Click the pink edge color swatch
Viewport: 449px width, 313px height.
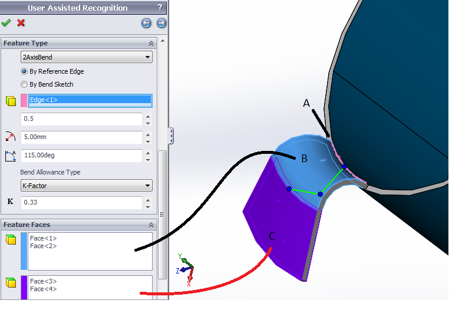pos(24,100)
